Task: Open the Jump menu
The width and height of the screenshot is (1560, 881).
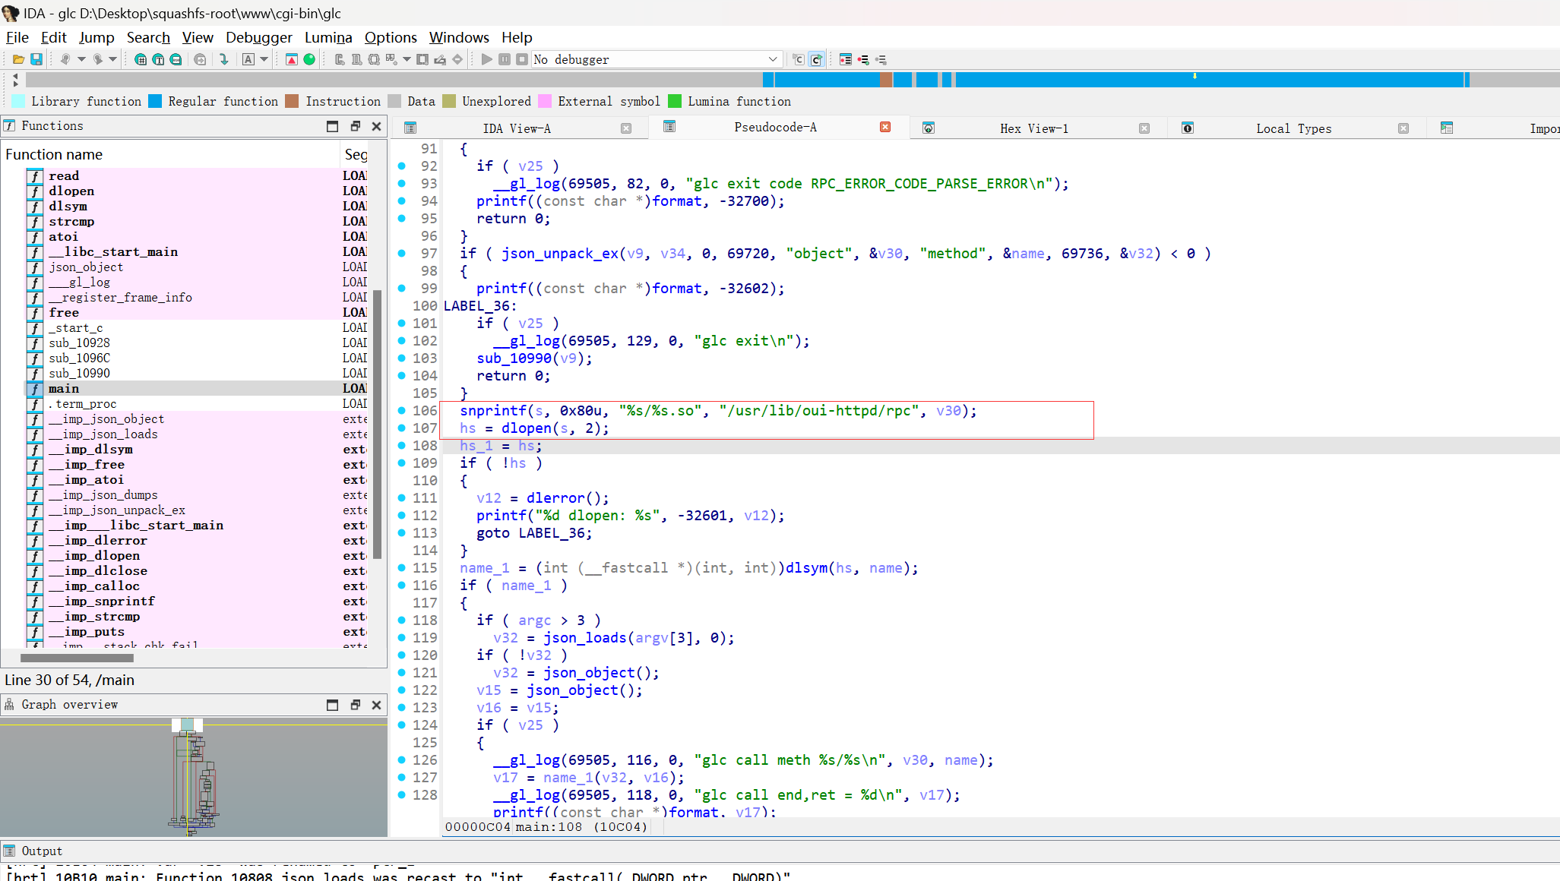Action: [x=97, y=37]
